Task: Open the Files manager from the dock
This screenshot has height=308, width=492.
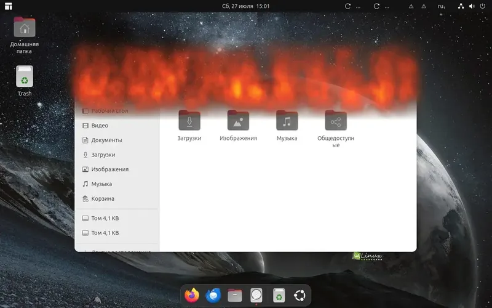Action: [x=235, y=296]
